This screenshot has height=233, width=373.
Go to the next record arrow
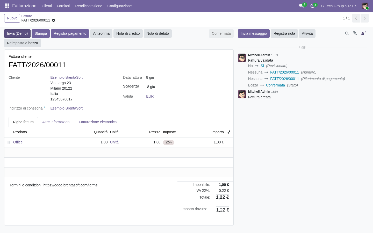click(x=365, y=18)
